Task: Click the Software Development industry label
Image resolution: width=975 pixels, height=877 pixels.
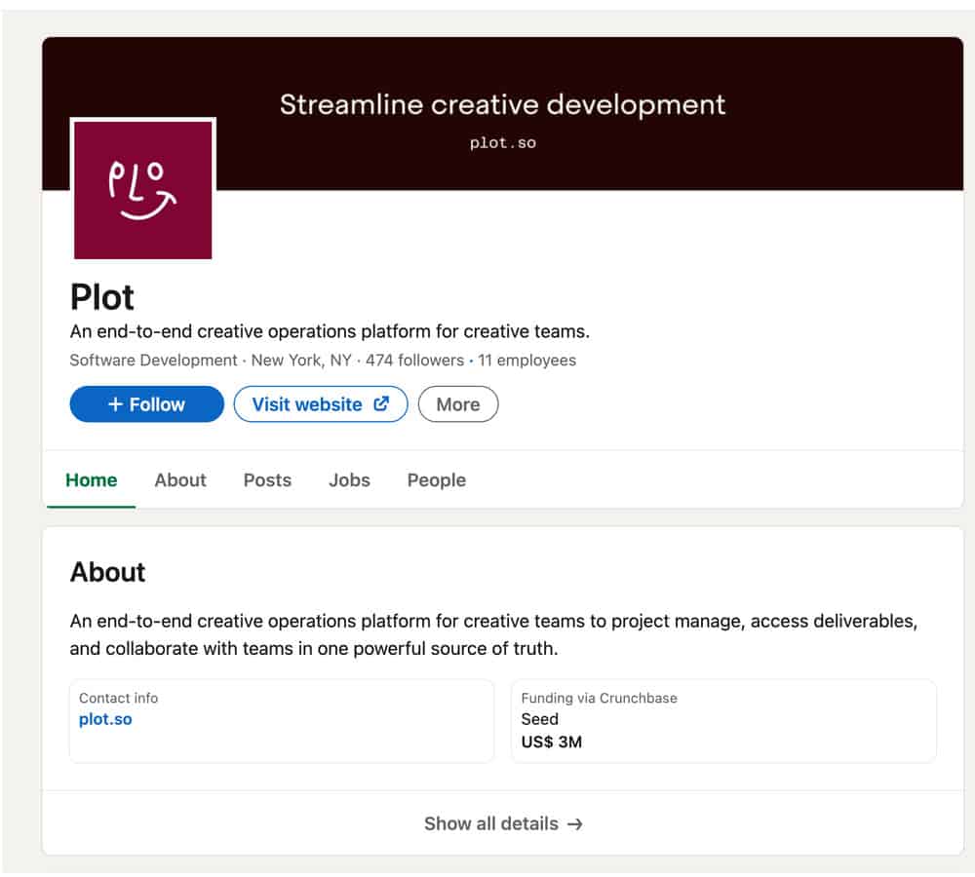Action: [153, 361]
